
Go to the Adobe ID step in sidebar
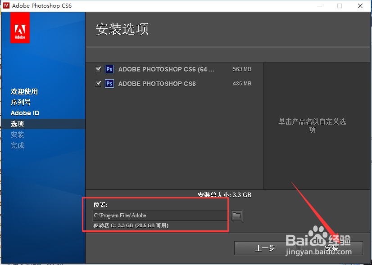(25, 113)
